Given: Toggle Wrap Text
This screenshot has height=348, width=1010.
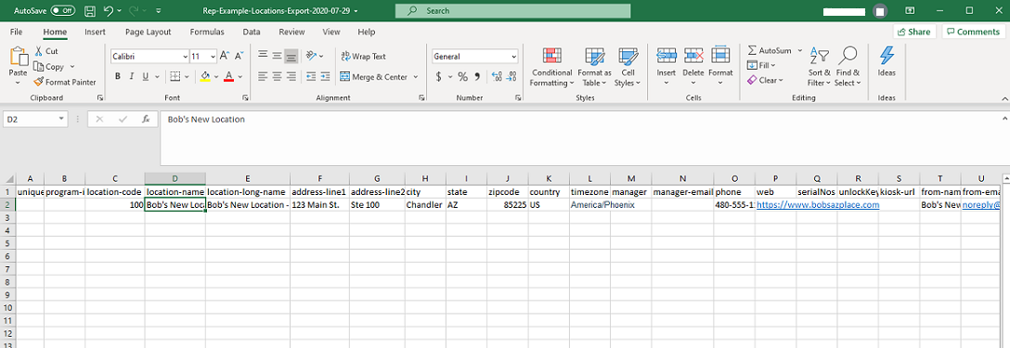Looking at the screenshot, I should (x=363, y=56).
